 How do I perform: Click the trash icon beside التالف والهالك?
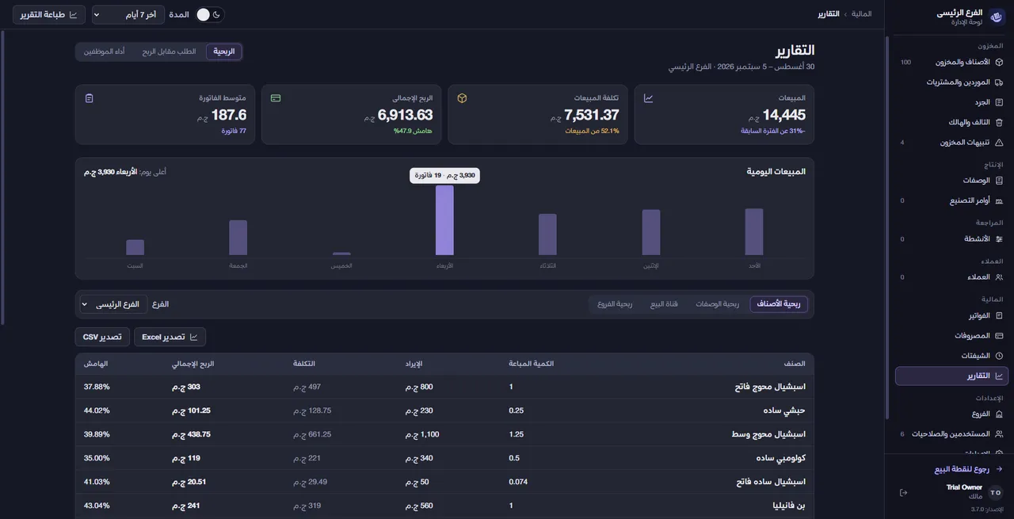point(999,123)
